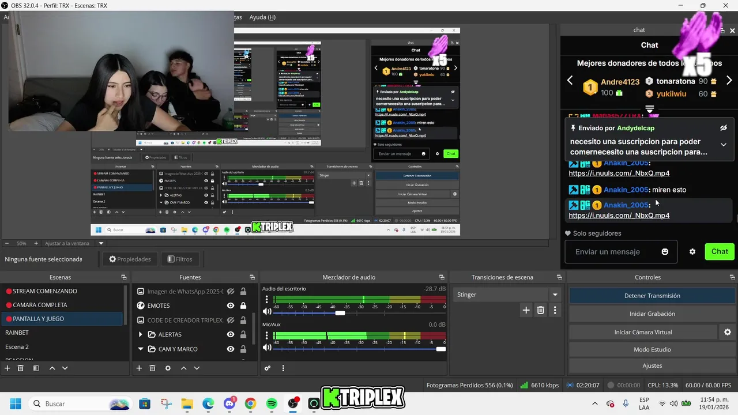Viewport: 738px width, 415px height.
Task: Open Ajustes in the Controles panel
Action: (652, 365)
